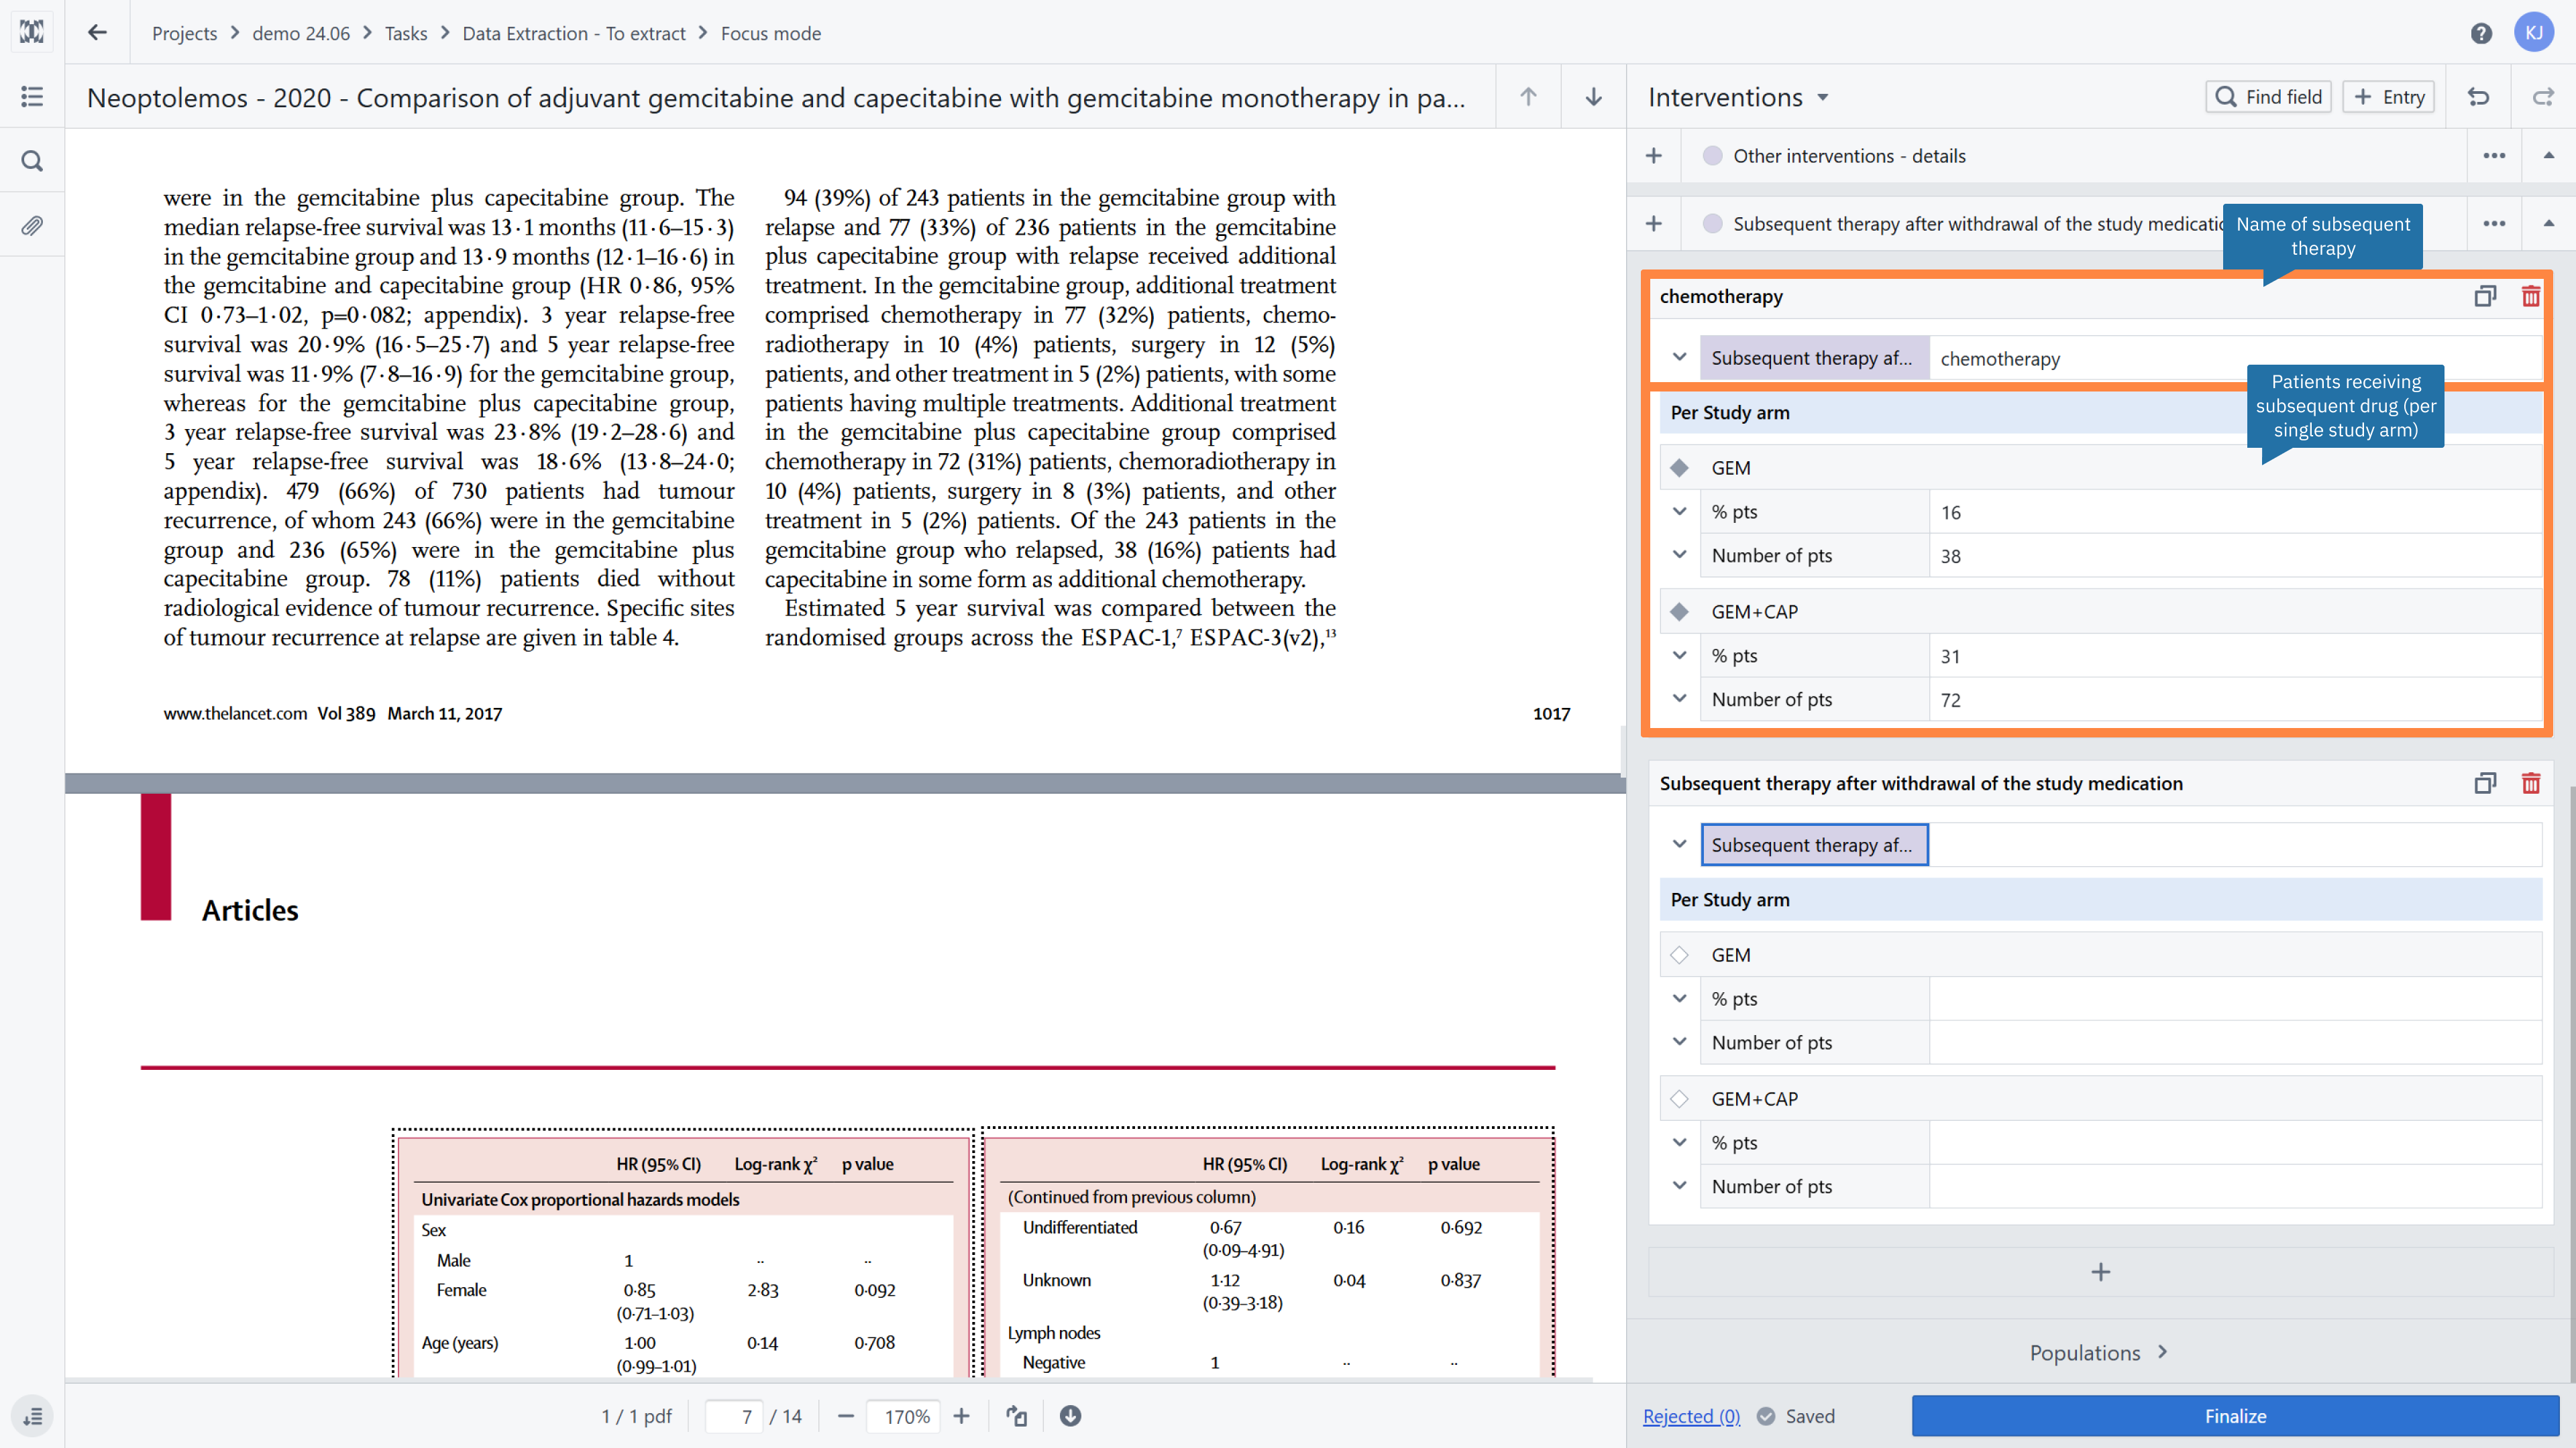Viewport: 2576px width, 1448px height.
Task: Edit the GEM Number of pts value 38
Action: click(2235, 556)
